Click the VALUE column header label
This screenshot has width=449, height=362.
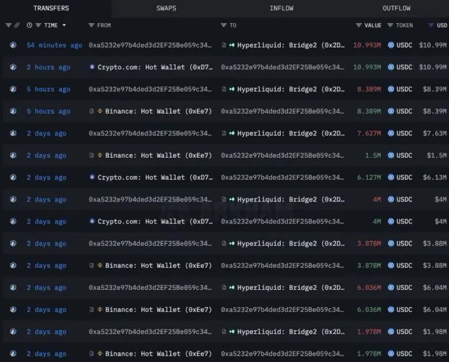coord(373,25)
